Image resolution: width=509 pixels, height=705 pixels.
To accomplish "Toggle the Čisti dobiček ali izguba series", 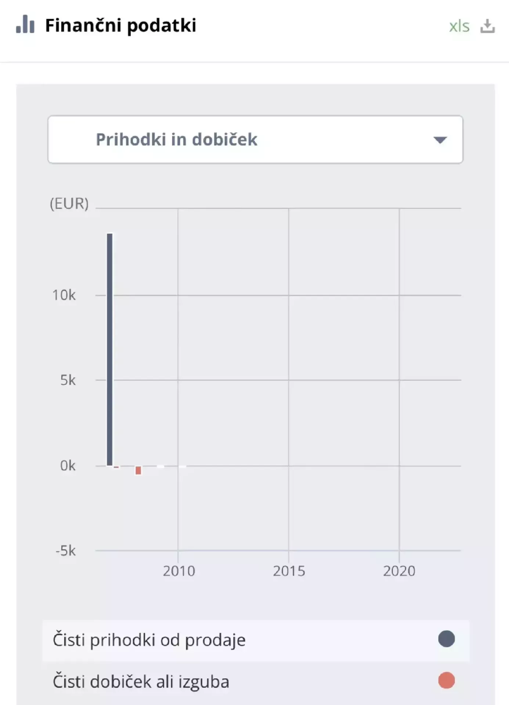I will pyautogui.click(x=141, y=682).
